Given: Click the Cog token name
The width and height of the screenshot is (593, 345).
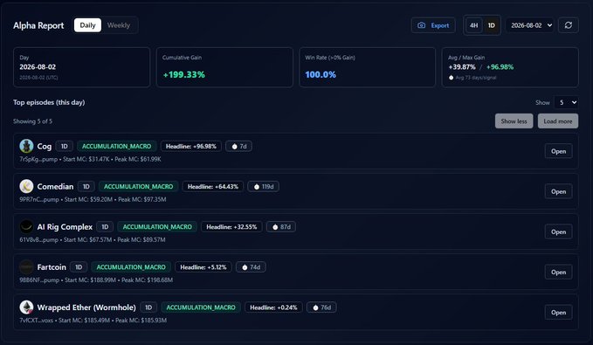Looking at the screenshot, I should click(45, 147).
